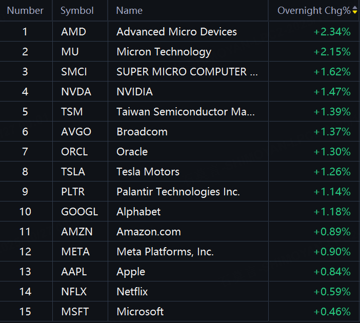Select the AAPL ticker

tap(74, 272)
